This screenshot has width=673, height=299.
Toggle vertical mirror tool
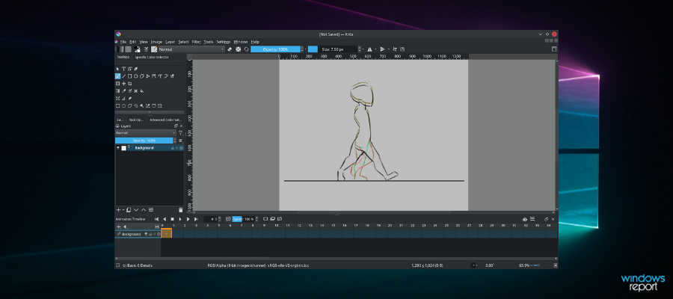pos(382,49)
